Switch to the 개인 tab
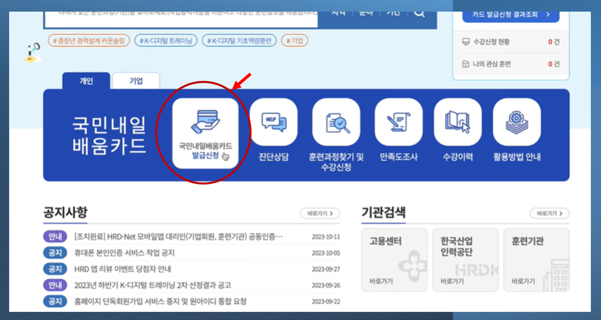 [x=86, y=81]
